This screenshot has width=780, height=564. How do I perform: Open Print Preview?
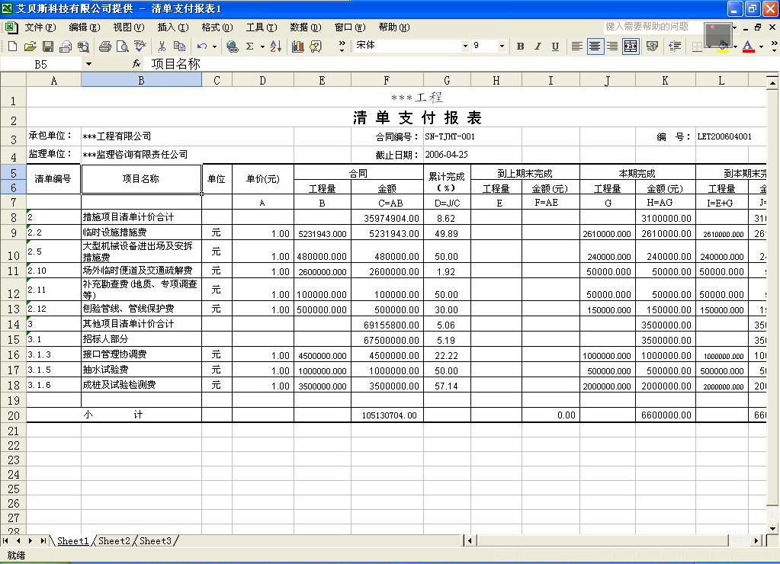(122, 46)
